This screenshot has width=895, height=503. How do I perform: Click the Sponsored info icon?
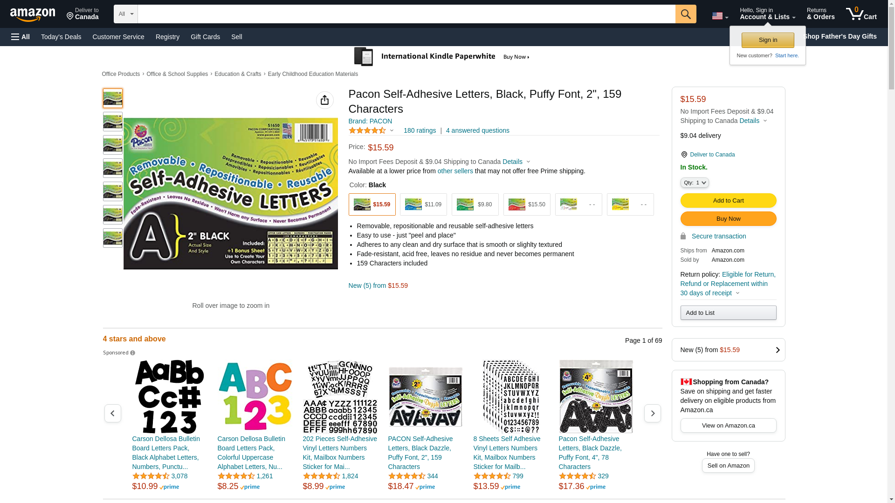tap(133, 353)
